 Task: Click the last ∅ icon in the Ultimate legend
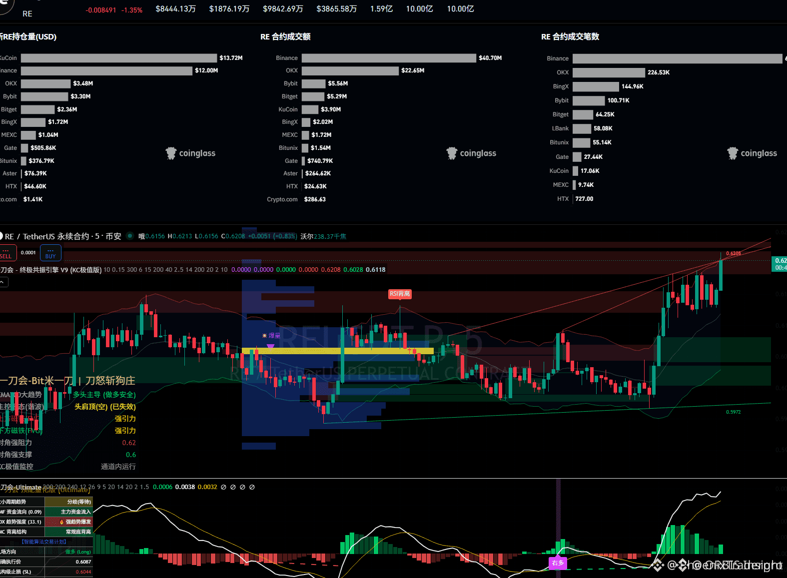pos(252,487)
